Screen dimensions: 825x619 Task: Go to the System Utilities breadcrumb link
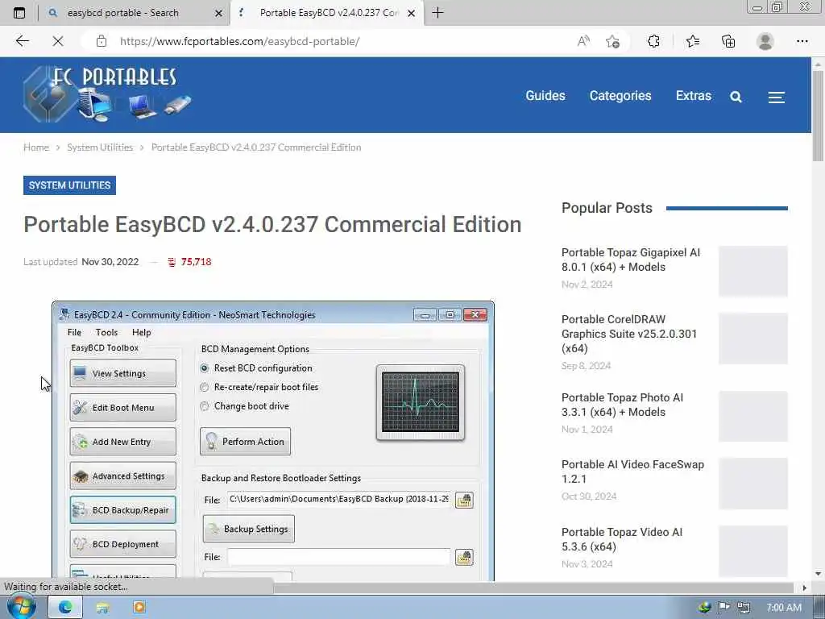(100, 147)
